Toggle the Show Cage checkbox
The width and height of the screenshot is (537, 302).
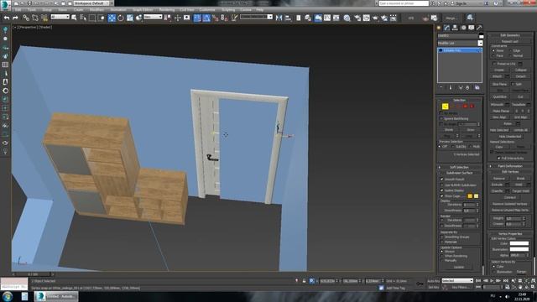[x=442, y=196]
